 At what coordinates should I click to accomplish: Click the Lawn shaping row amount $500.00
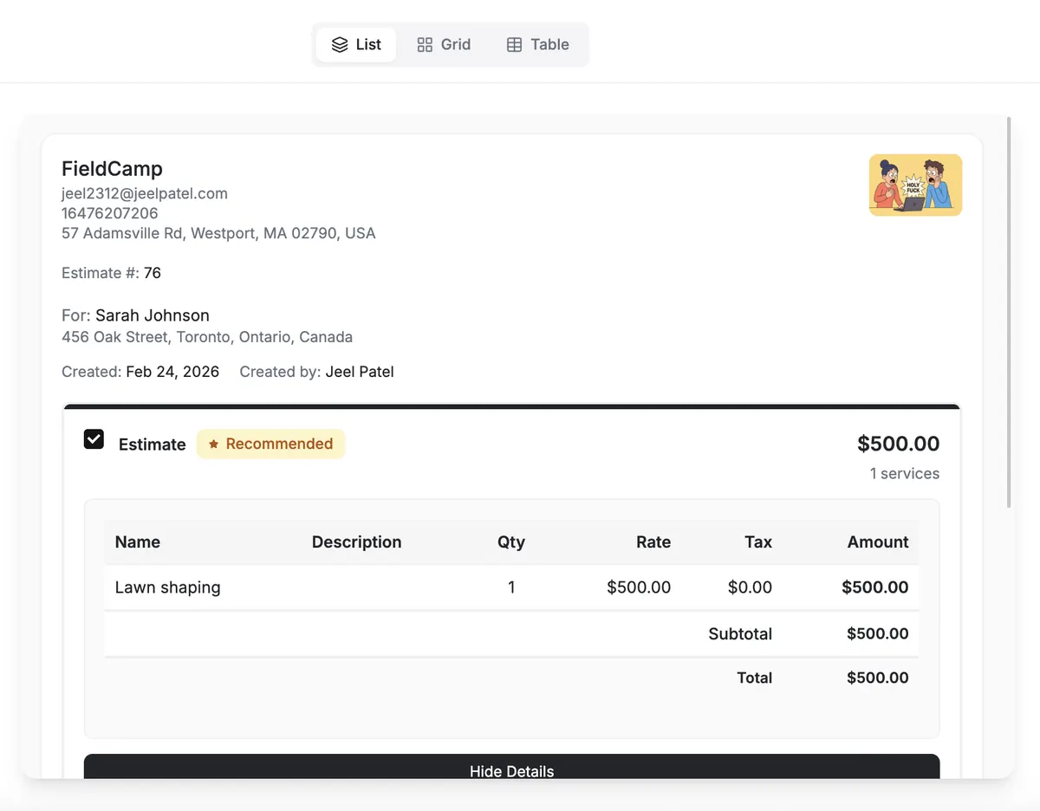[x=875, y=587]
